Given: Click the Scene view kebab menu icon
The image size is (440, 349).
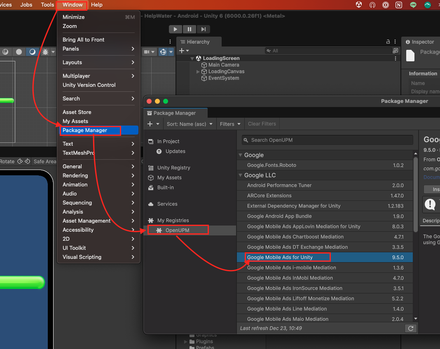Looking at the screenshot, I should [170, 42].
